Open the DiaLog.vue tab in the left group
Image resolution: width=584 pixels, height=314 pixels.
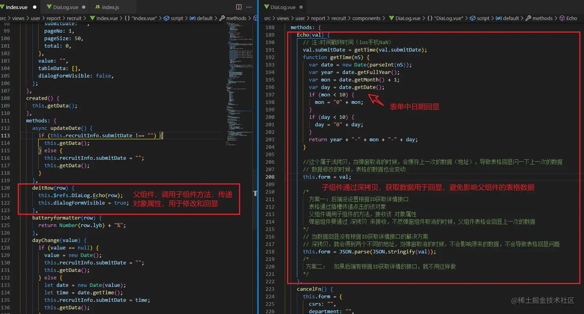(x=65, y=7)
